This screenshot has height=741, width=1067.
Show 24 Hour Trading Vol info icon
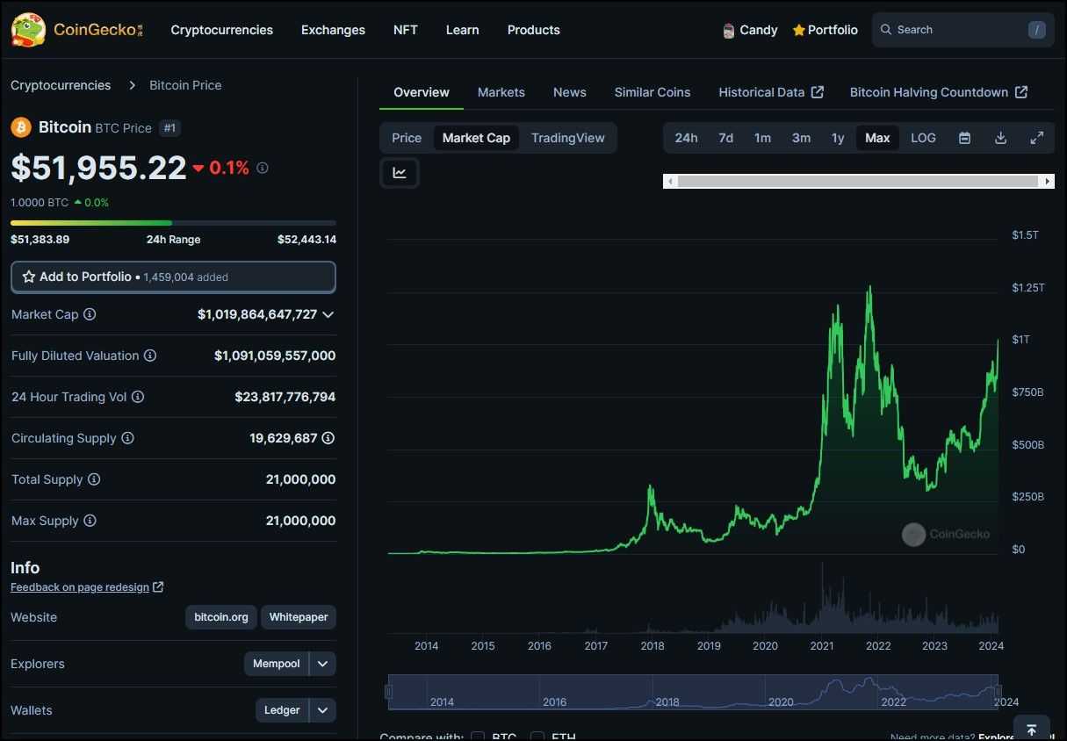tap(138, 397)
